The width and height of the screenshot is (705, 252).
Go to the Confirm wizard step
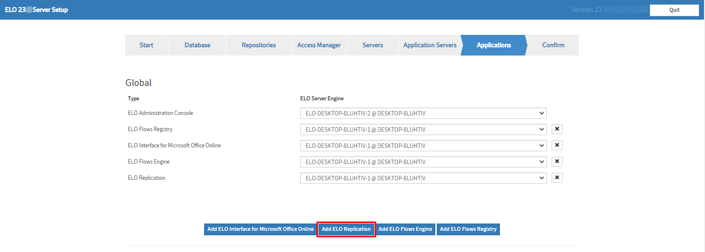553,45
